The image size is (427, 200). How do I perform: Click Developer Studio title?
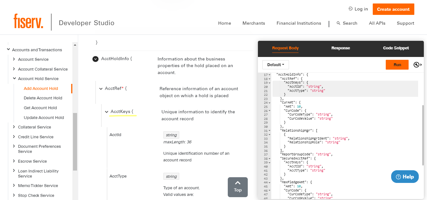pyautogui.click(x=87, y=23)
